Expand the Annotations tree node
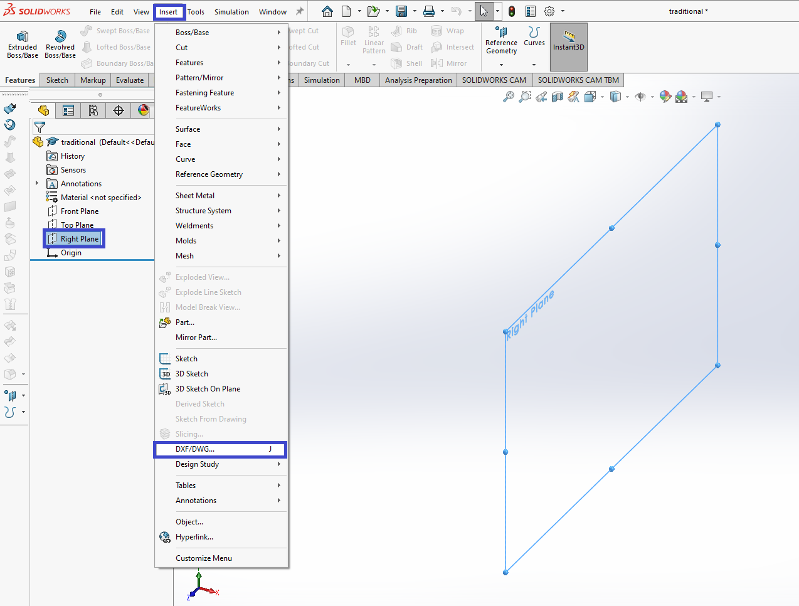The image size is (799, 606). (37, 183)
